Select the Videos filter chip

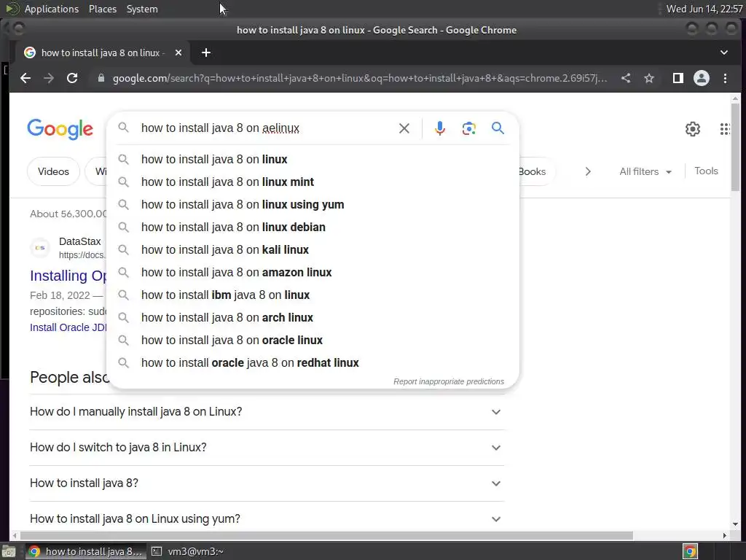click(53, 171)
